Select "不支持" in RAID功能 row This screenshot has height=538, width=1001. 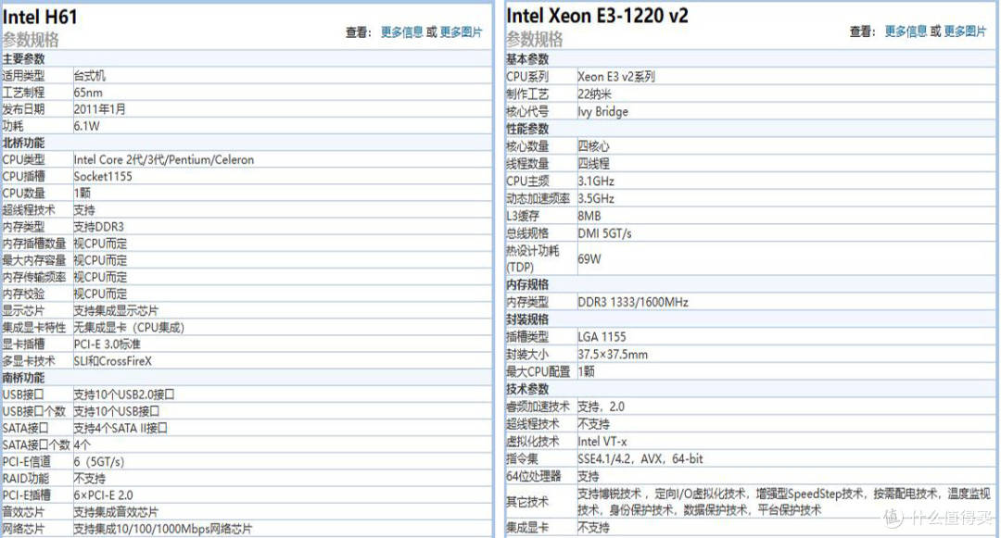pyautogui.click(x=89, y=478)
